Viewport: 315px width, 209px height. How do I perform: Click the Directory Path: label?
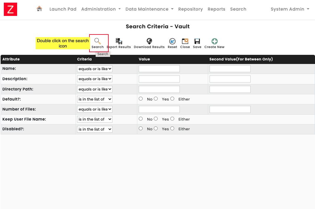point(18,89)
